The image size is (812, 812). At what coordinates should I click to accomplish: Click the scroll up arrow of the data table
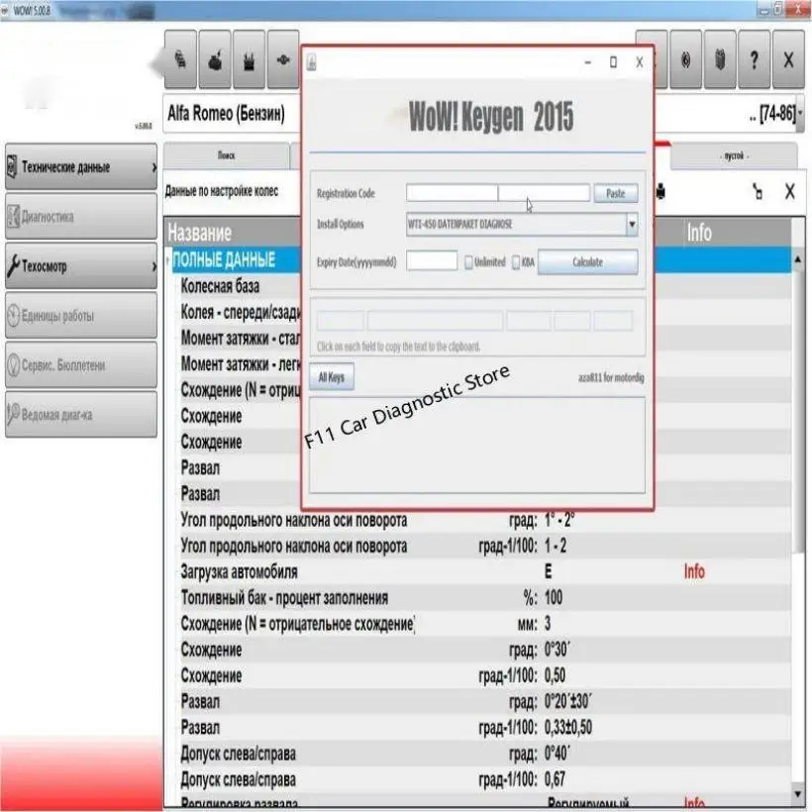798,258
